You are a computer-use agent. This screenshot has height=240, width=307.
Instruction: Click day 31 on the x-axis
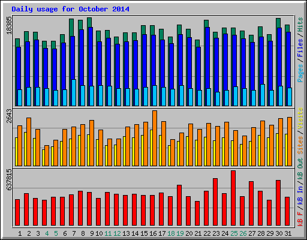[x=288, y=233]
